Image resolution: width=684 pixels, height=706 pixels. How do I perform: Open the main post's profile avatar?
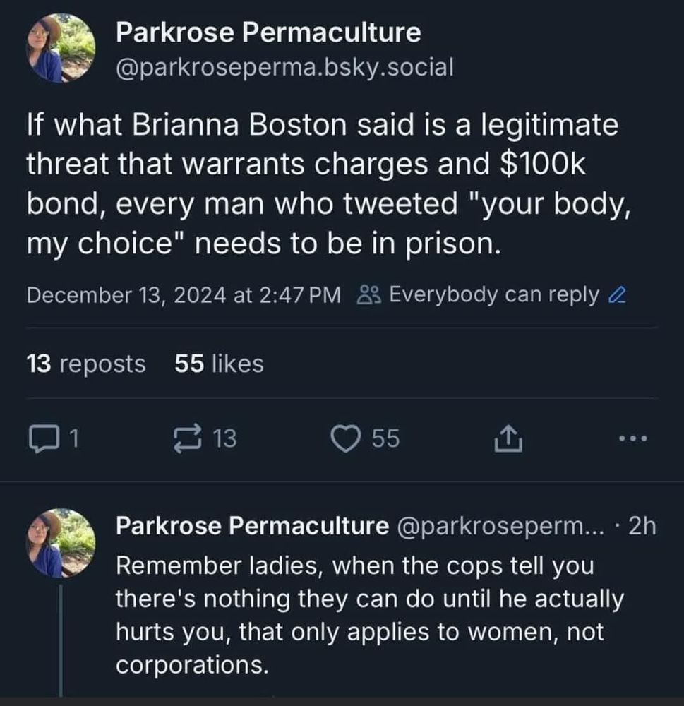61,49
